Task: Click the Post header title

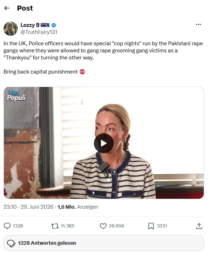Action: pos(25,8)
